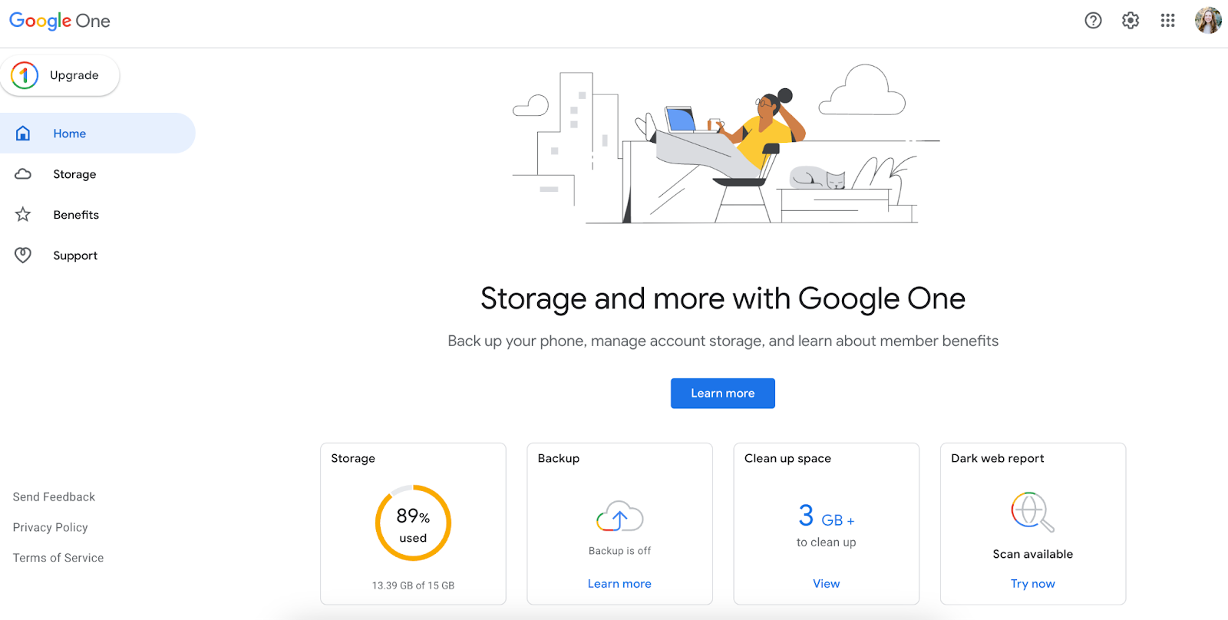Click Try now in Dark web report

coord(1033,584)
